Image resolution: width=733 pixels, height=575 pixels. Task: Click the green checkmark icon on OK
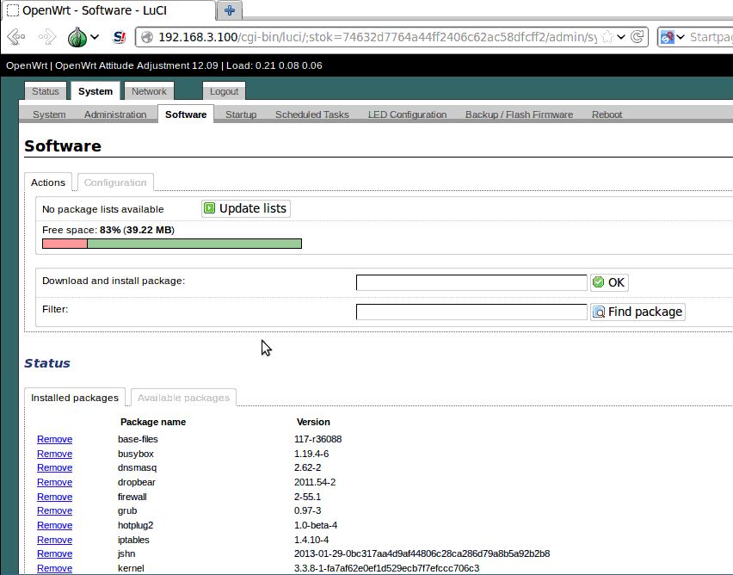click(x=598, y=282)
